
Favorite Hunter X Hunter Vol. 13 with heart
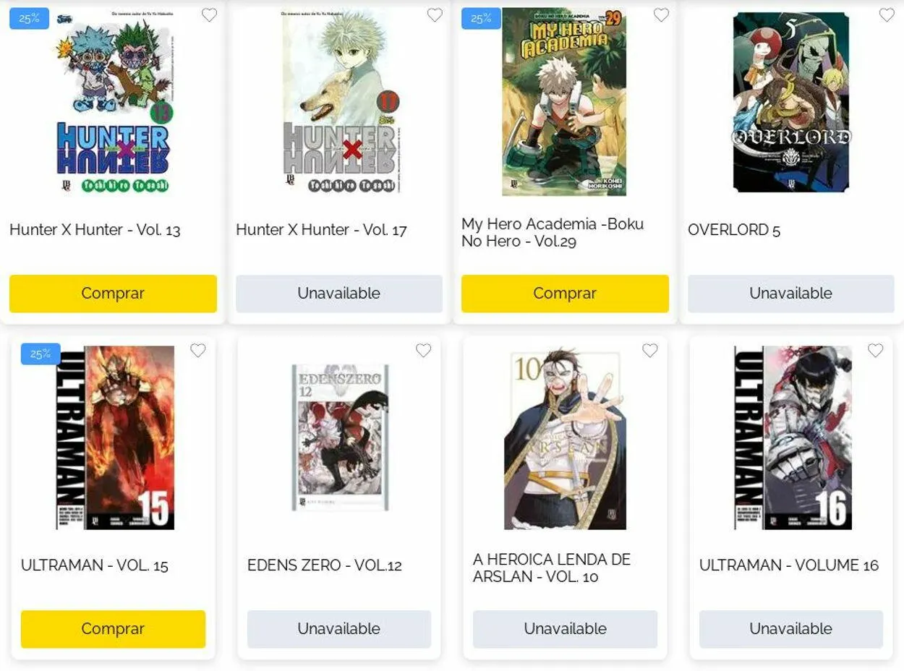209,15
